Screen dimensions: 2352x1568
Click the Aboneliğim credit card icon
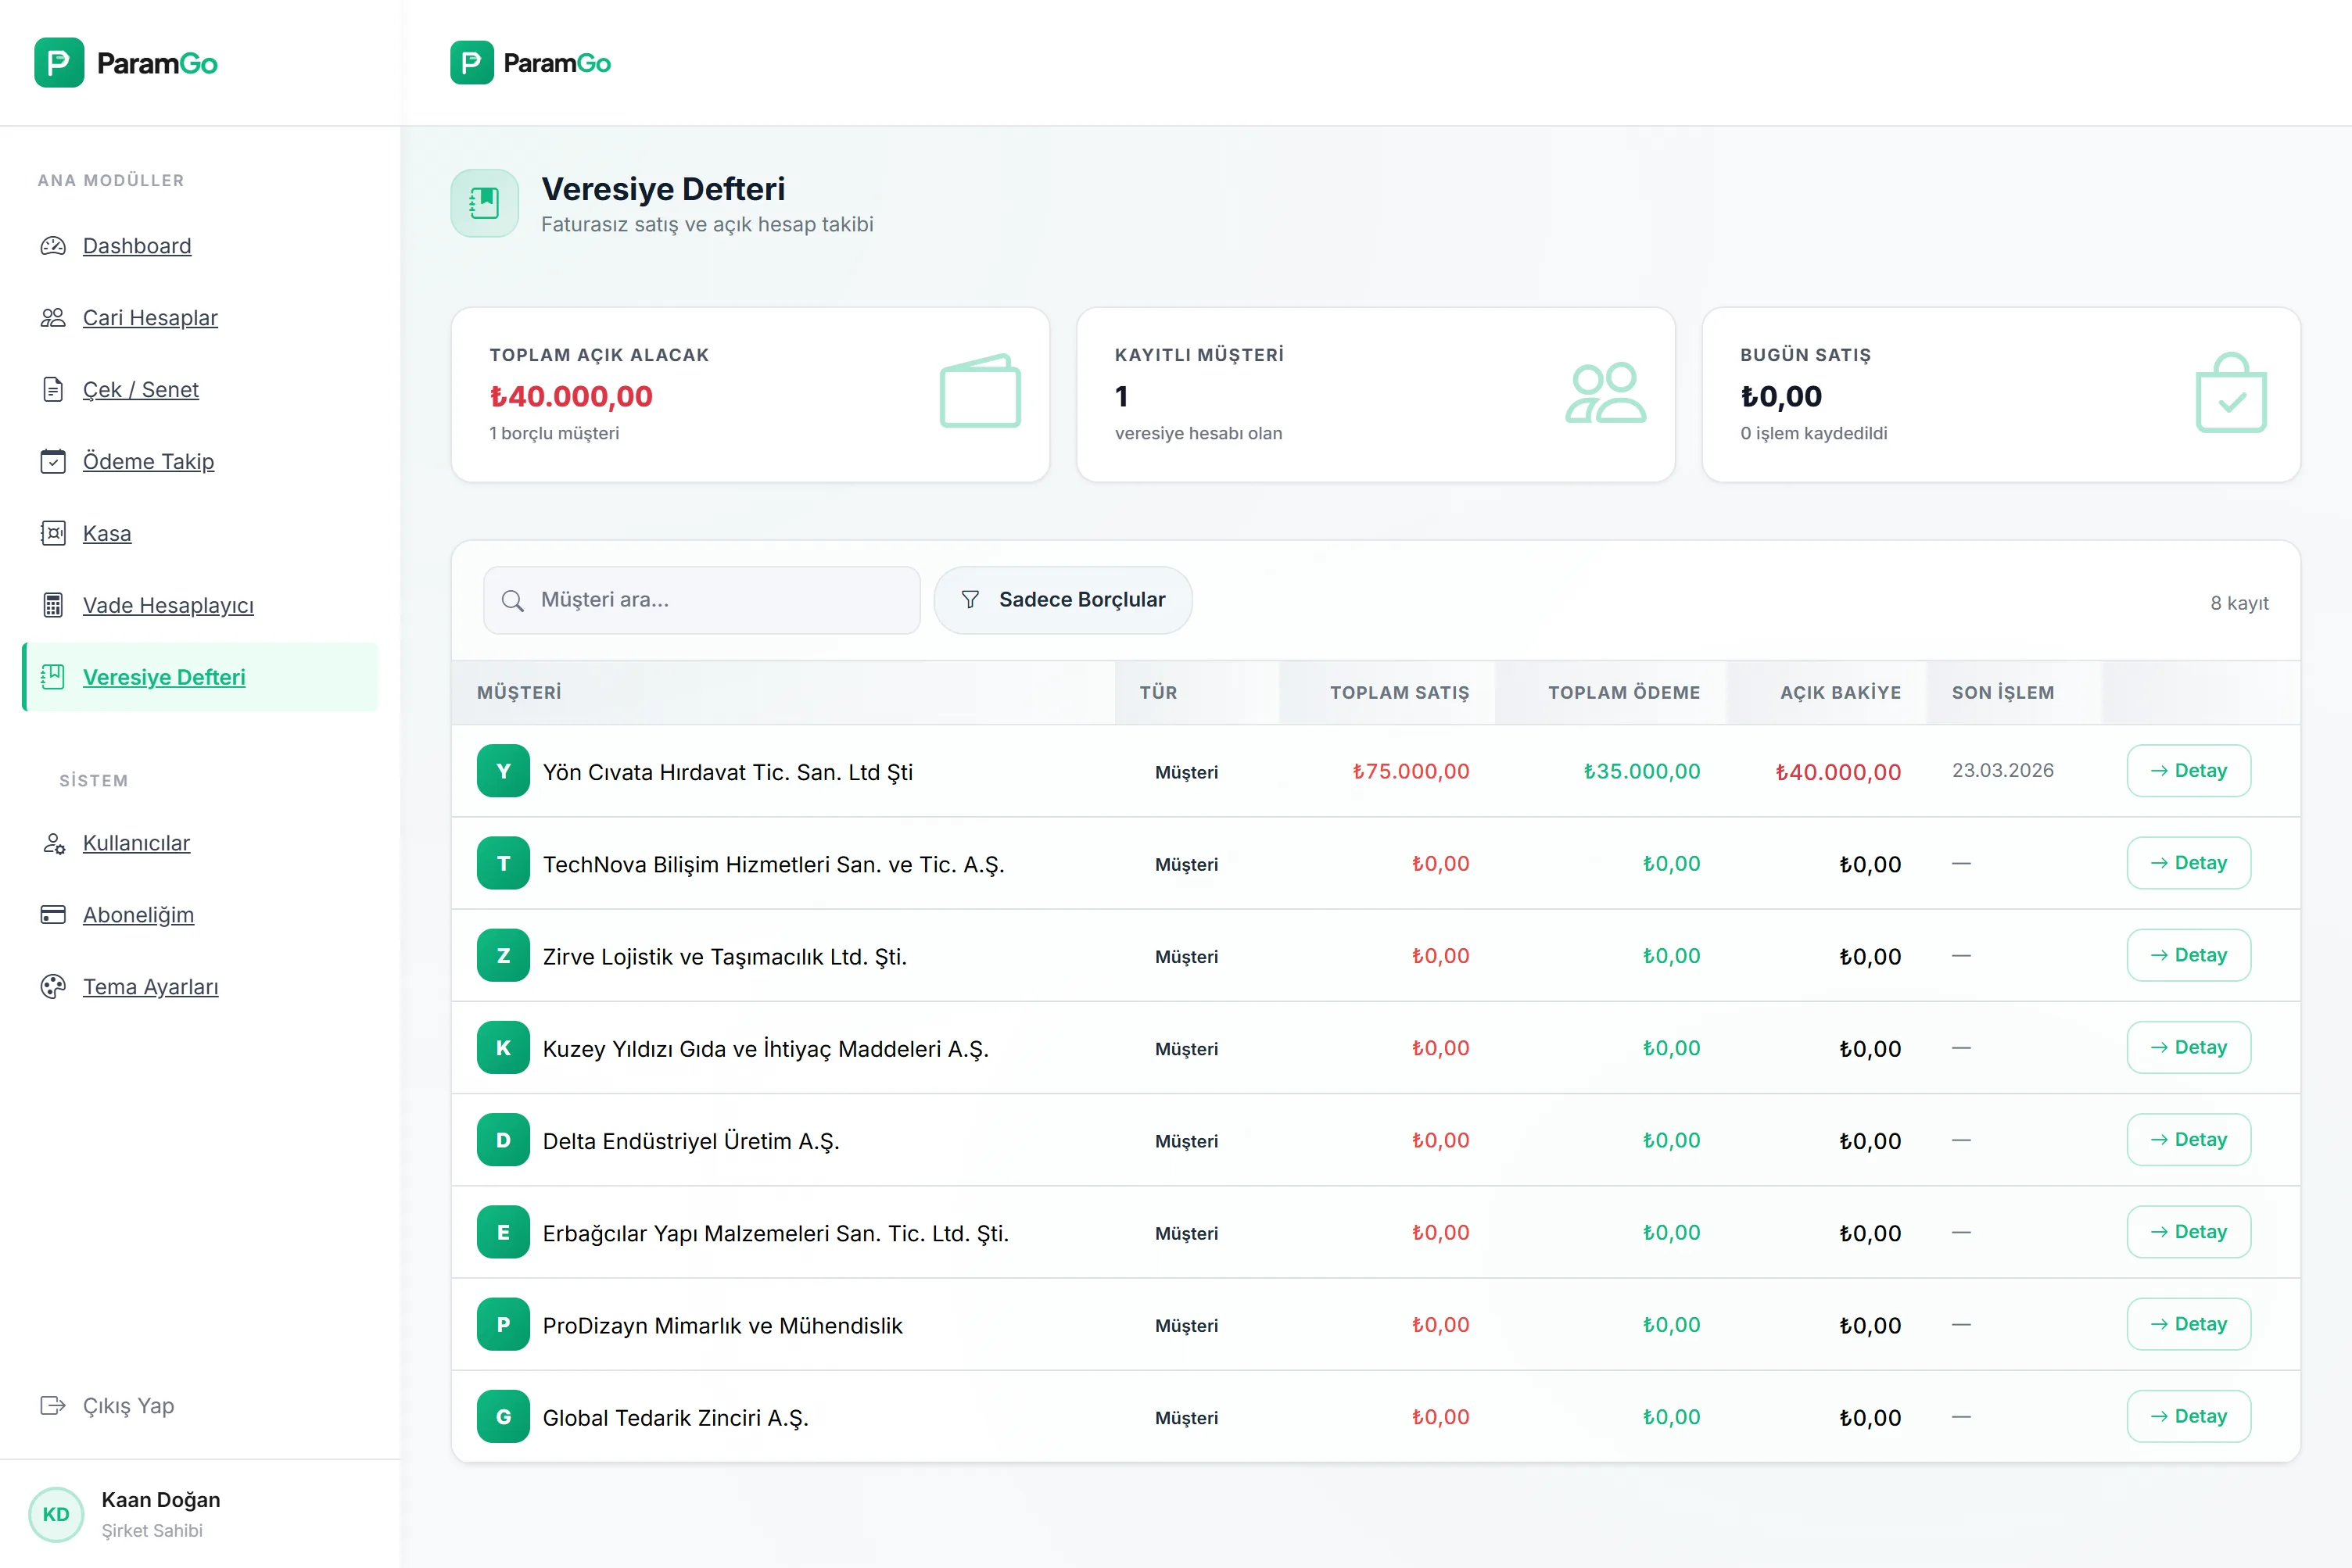click(x=53, y=915)
